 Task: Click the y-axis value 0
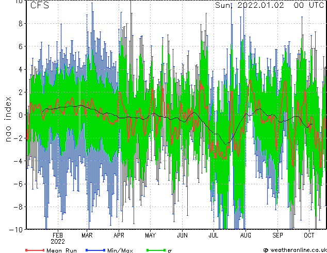point(21,115)
